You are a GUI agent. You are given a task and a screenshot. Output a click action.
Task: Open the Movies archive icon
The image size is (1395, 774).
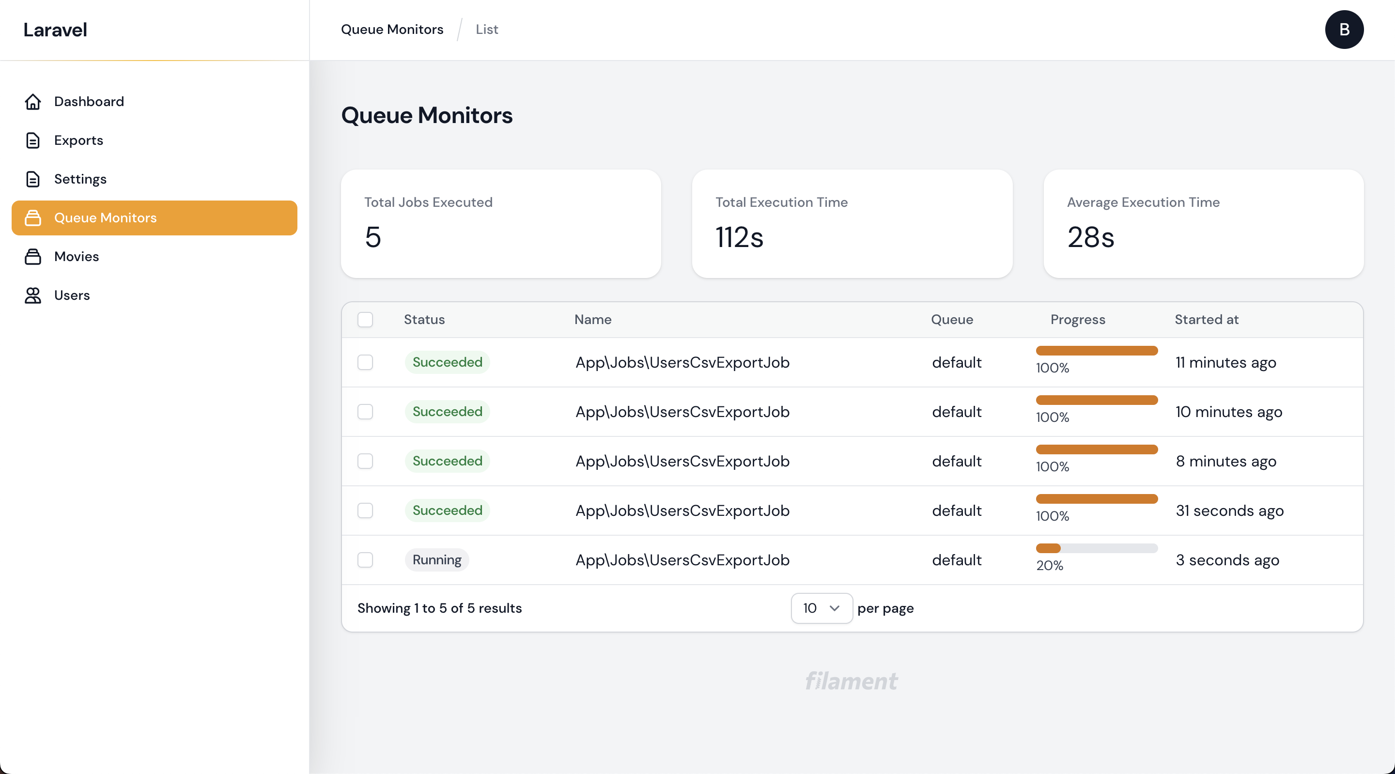click(x=33, y=257)
